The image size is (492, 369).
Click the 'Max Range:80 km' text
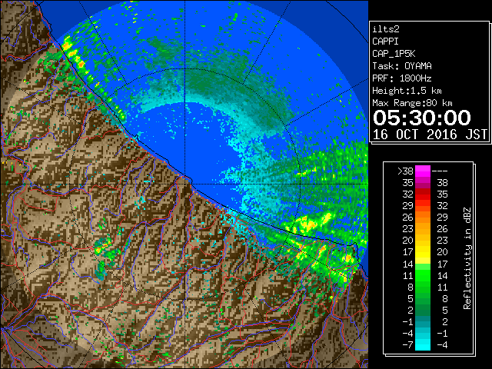[412, 103]
